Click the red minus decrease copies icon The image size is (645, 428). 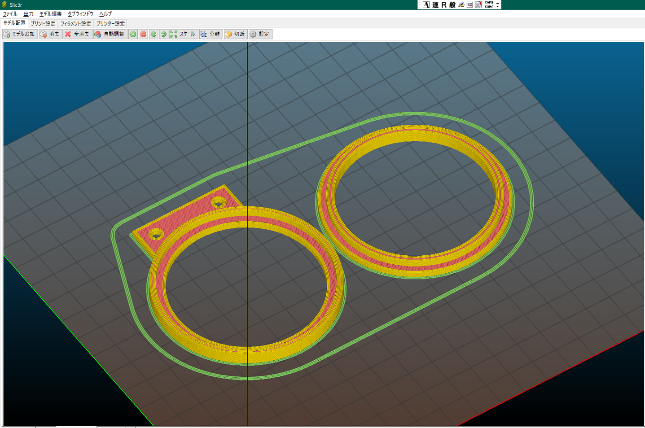(143, 34)
